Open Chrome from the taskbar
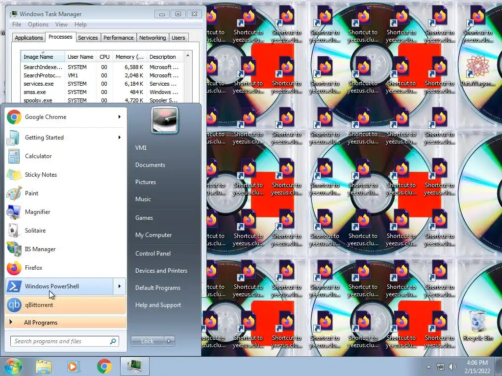This screenshot has height=376, width=502. click(104, 366)
